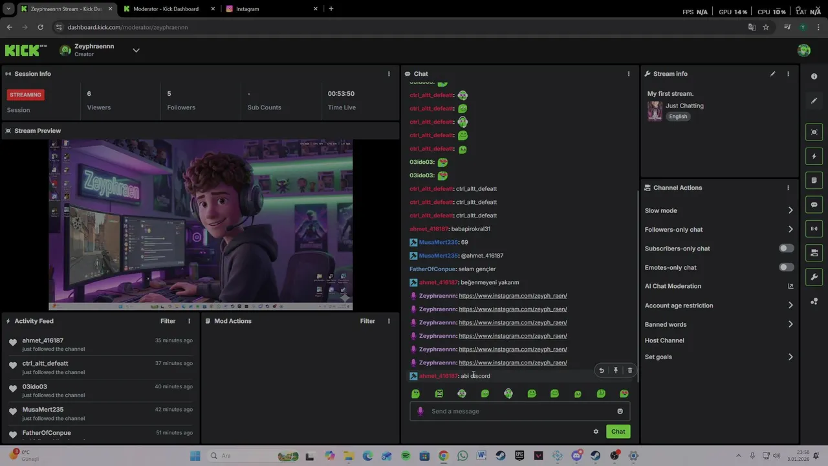The image size is (828, 466).
Task: Toggle the chat bubble widget icon in sidebar
Action: (x=814, y=205)
